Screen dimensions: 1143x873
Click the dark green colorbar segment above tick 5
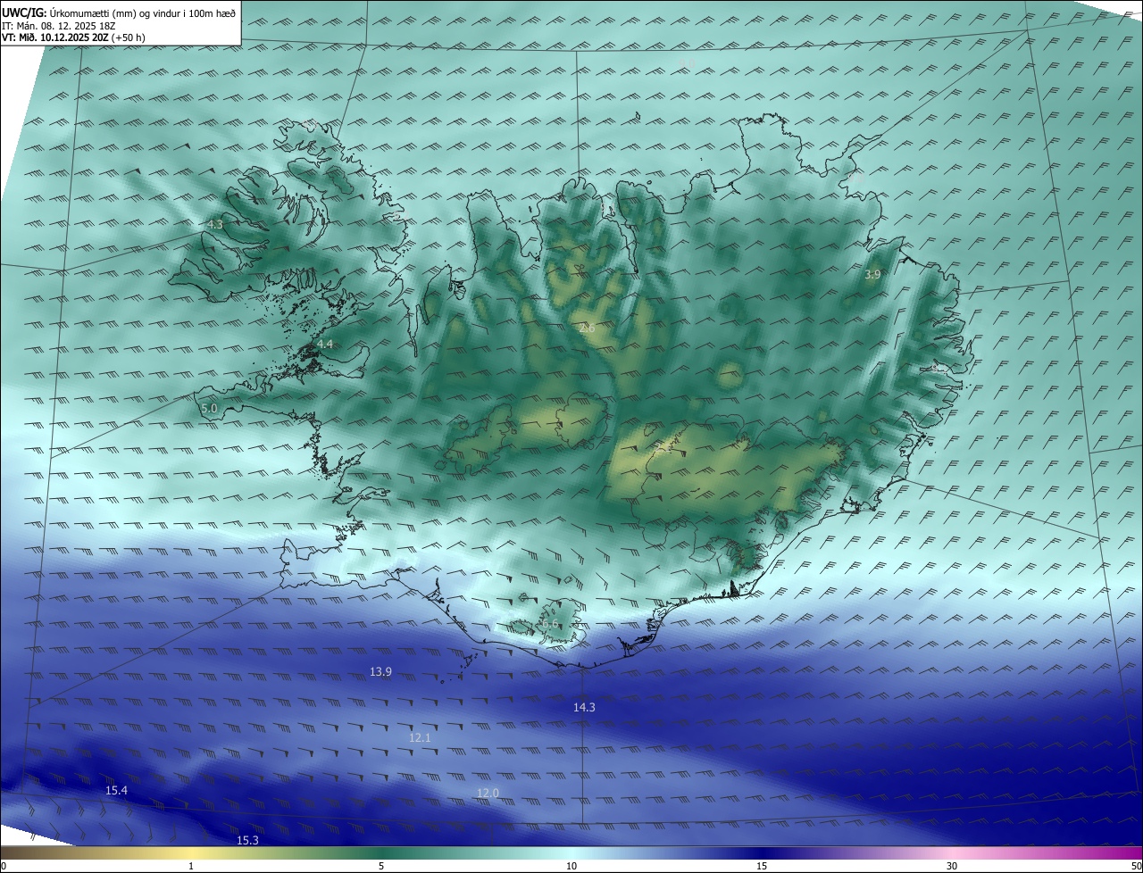pyautogui.click(x=381, y=853)
